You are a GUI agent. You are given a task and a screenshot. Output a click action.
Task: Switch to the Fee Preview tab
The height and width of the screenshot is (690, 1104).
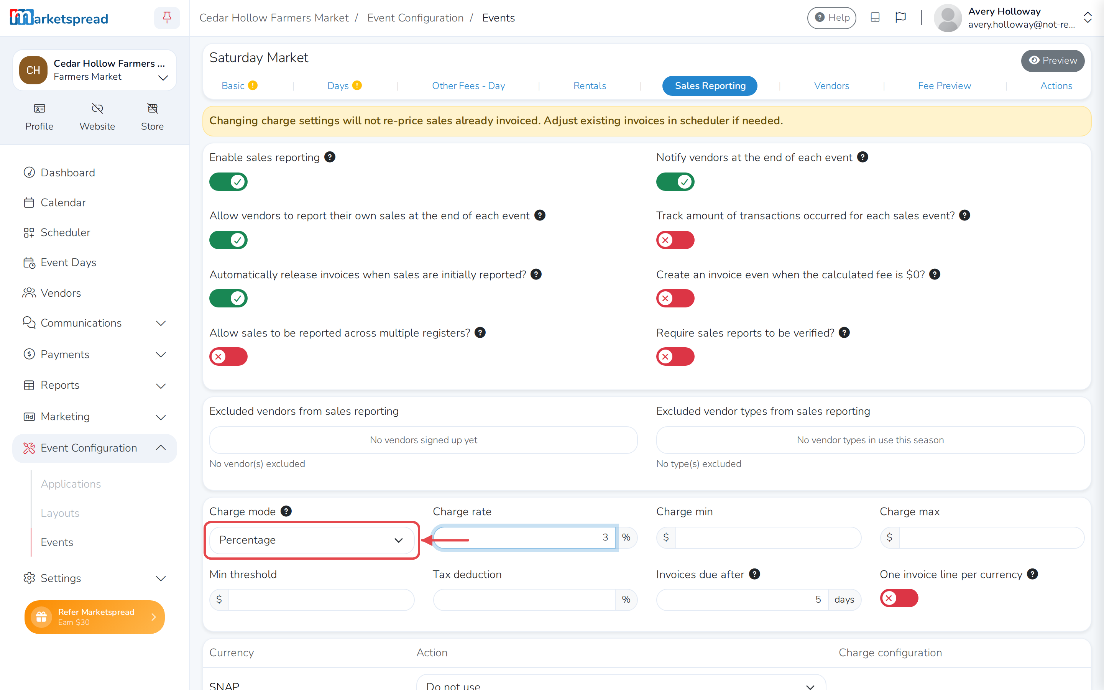tap(944, 86)
